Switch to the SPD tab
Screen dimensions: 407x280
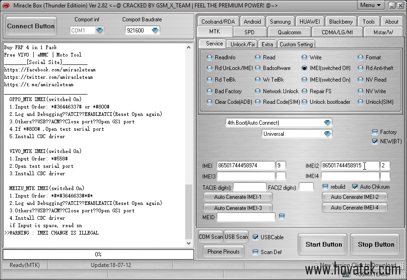point(250,32)
